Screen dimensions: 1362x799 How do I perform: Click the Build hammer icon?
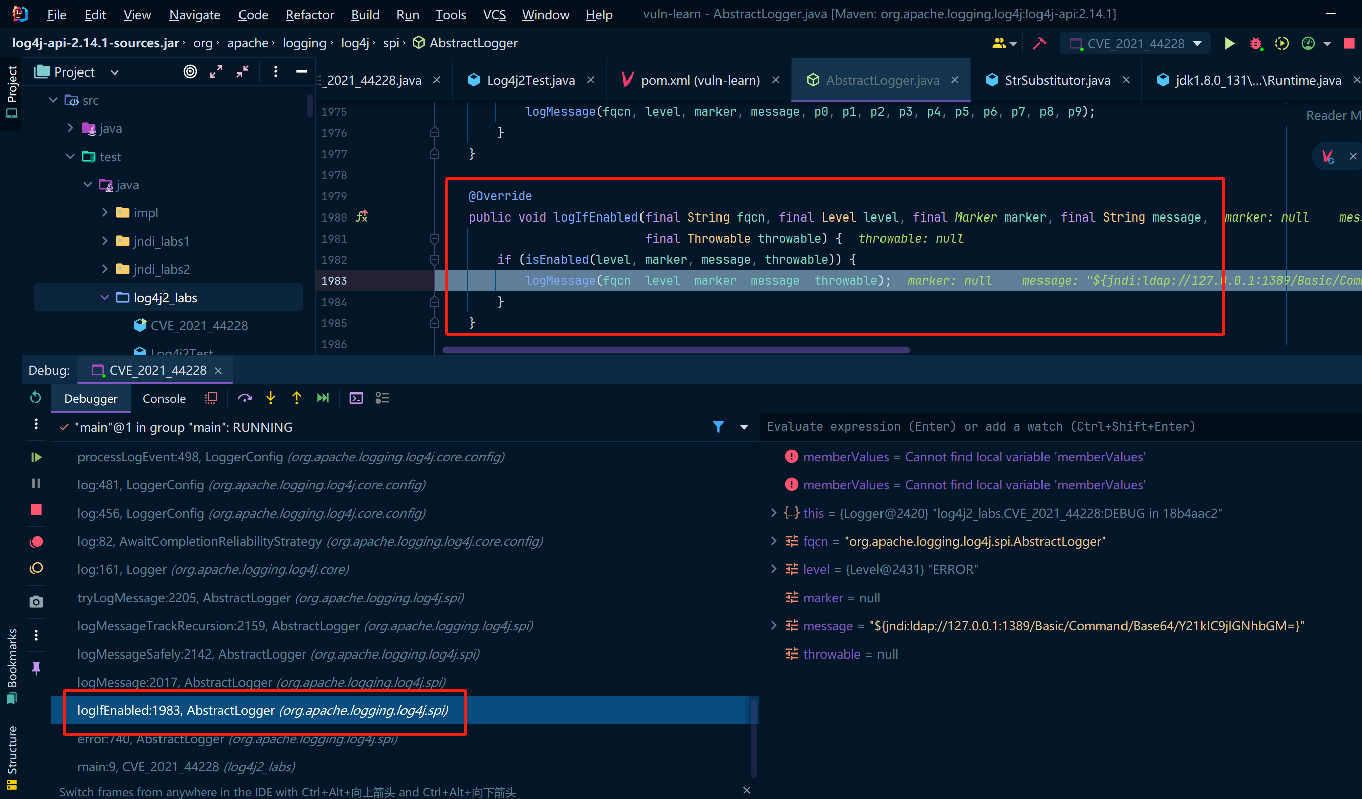coord(1039,43)
